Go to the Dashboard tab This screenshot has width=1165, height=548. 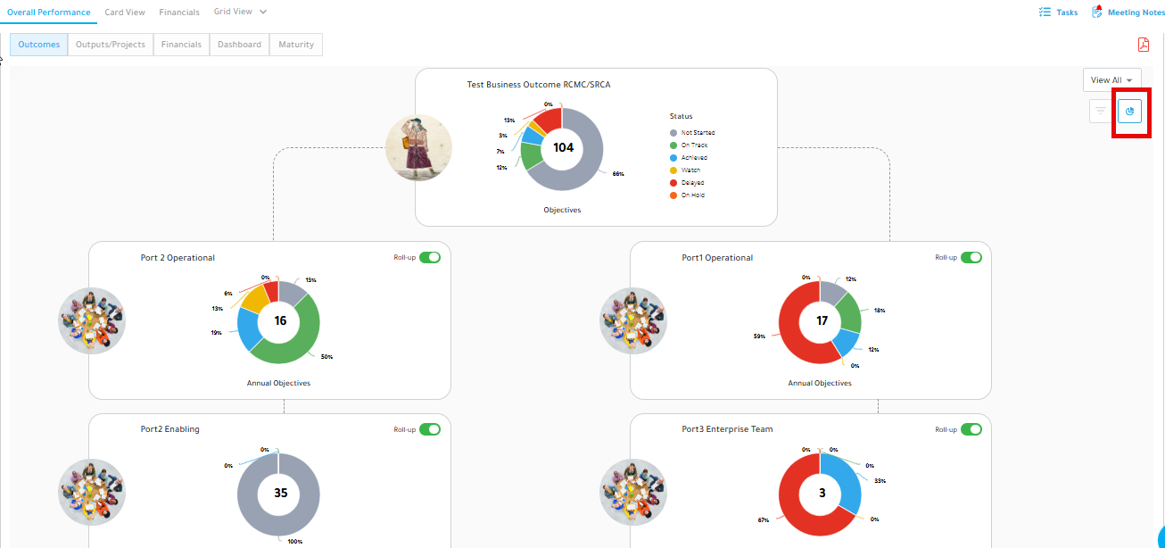pos(240,45)
